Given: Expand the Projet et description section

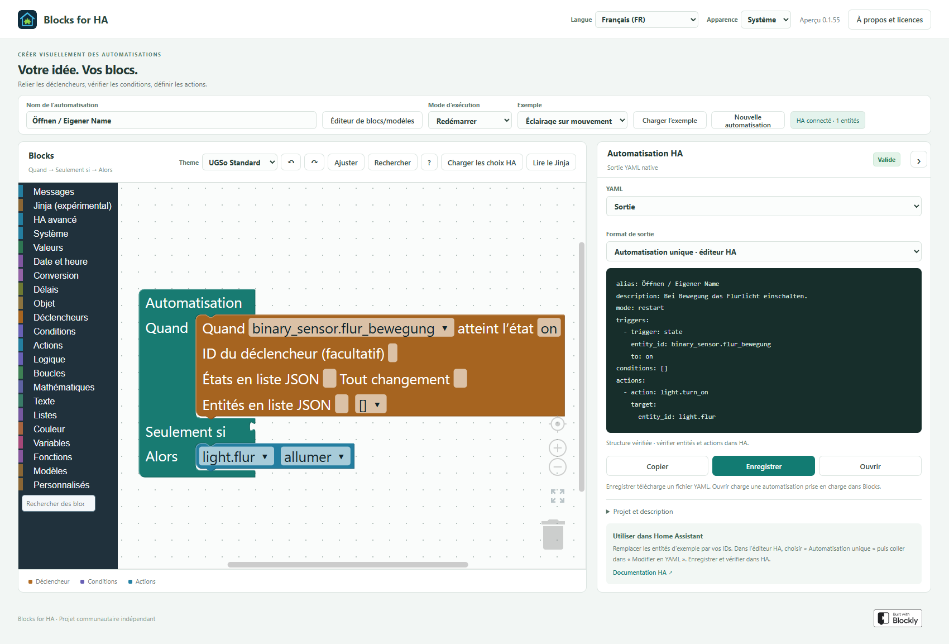Looking at the screenshot, I should coord(640,512).
